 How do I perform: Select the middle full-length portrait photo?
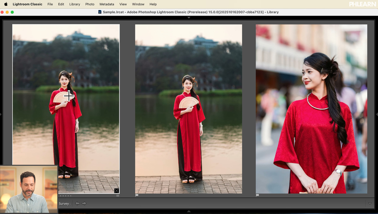tap(189, 109)
